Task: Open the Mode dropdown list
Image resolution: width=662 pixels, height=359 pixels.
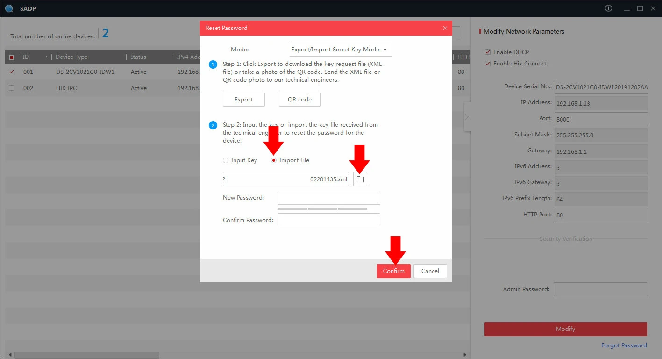Action: click(x=341, y=50)
